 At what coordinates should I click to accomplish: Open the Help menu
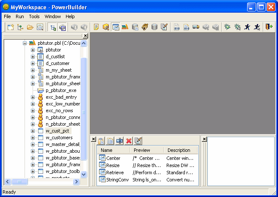pos(70,16)
